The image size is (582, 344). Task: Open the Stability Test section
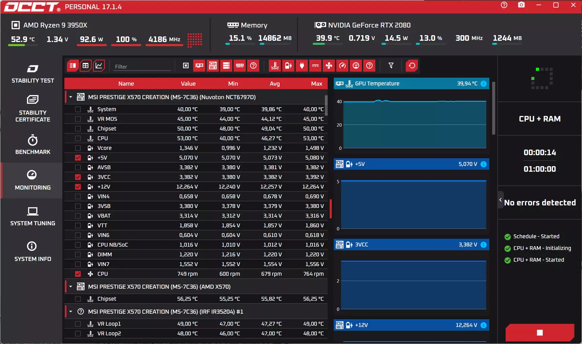(x=33, y=74)
